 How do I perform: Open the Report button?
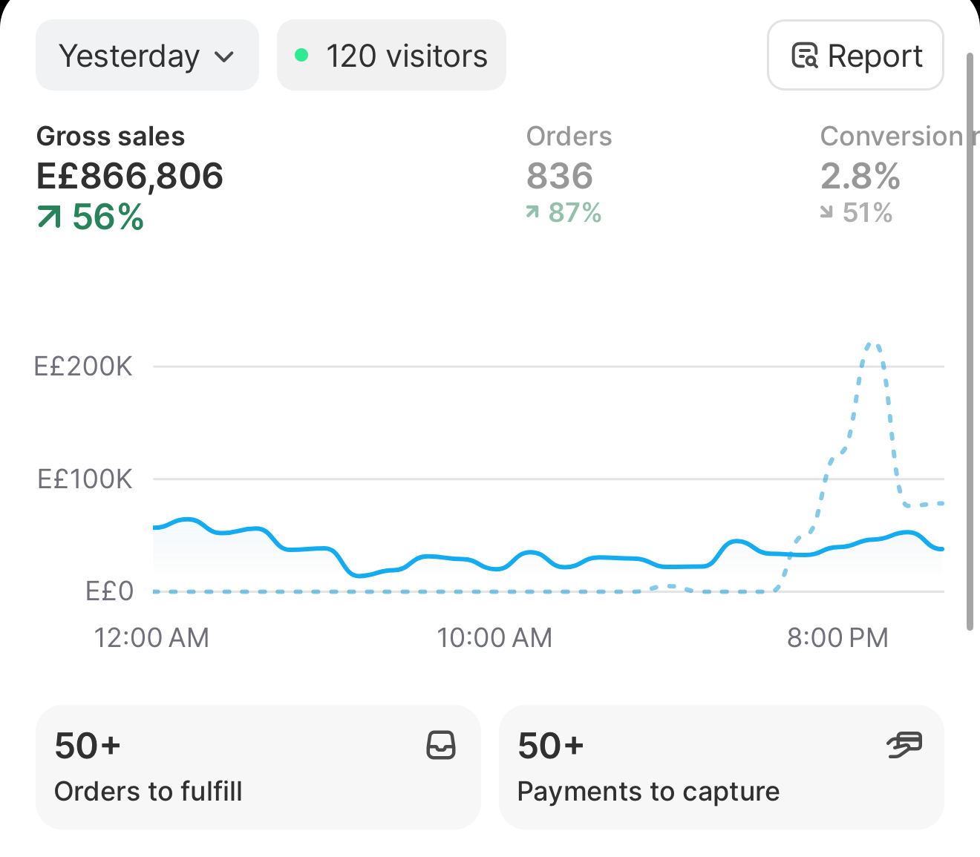[x=855, y=56]
